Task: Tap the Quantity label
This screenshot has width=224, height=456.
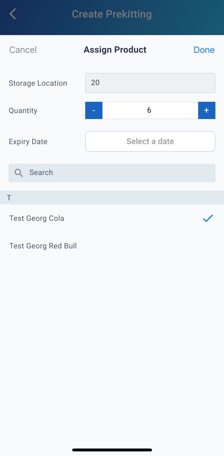Action: click(23, 111)
